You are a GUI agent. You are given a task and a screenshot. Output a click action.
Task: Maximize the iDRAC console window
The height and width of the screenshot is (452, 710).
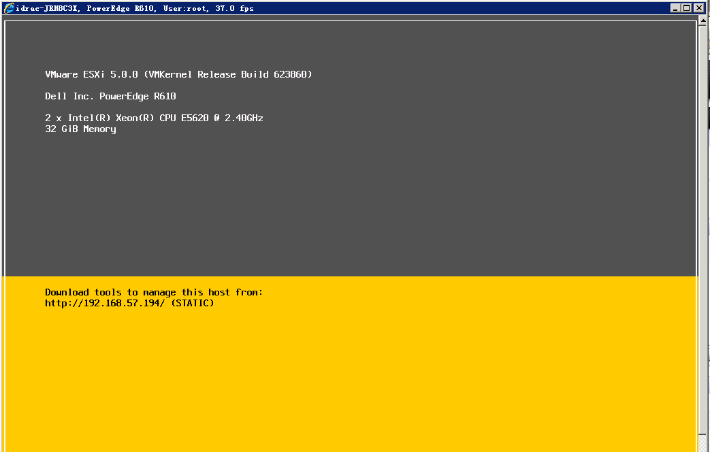(686, 7)
